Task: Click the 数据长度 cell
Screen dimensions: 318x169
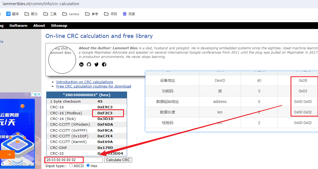Action: tap(168, 112)
